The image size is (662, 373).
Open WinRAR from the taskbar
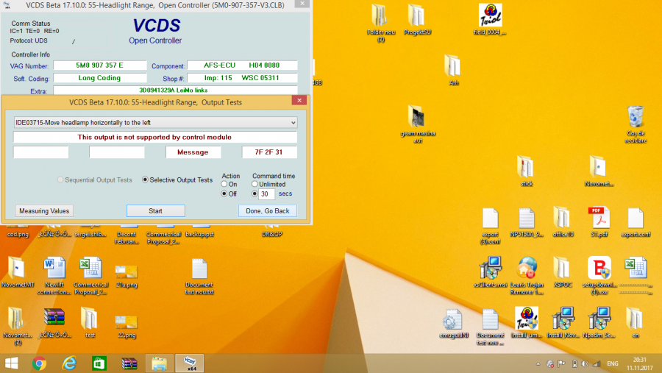click(x=129, y=363)
